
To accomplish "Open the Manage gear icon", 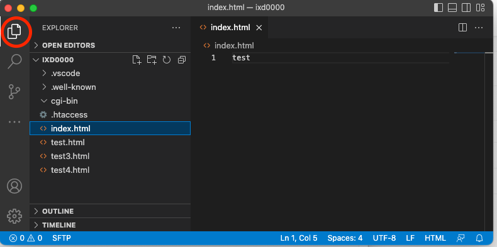I will [14, 216].
